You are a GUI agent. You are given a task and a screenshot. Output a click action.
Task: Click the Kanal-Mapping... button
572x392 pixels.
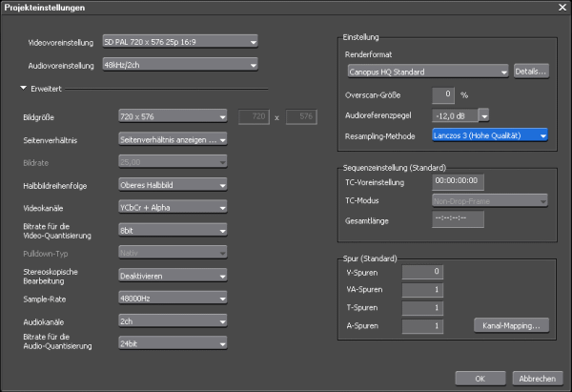click(511, 325)
